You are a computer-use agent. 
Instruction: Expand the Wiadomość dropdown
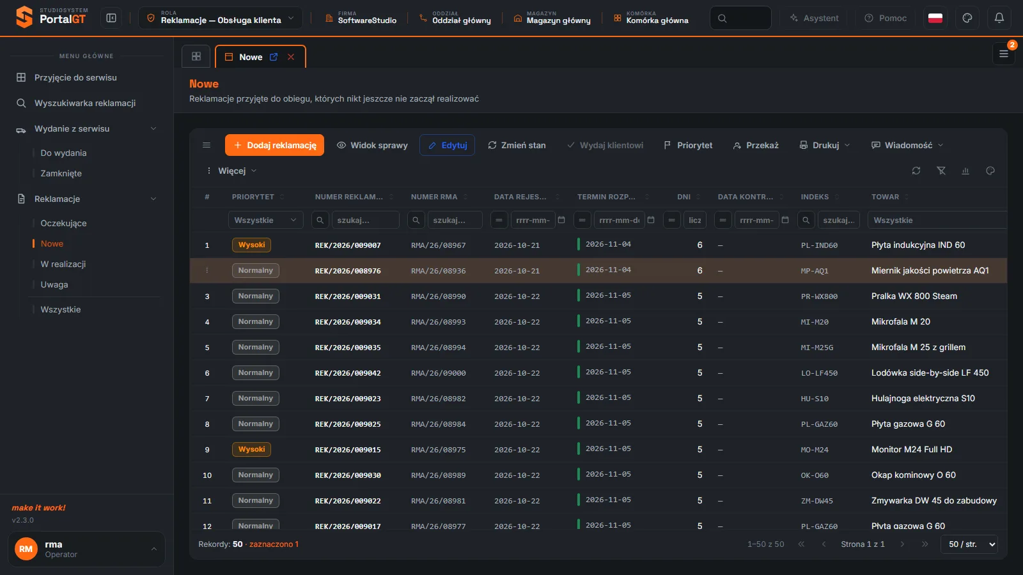(x=907, y=145)
